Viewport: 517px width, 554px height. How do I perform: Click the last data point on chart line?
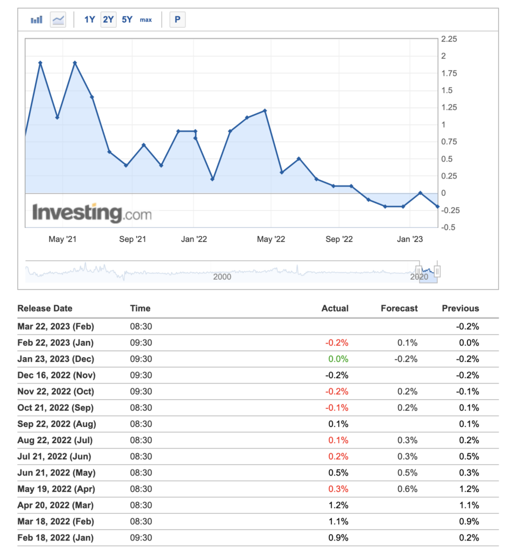pyautogui.click(x=437, y=207)
